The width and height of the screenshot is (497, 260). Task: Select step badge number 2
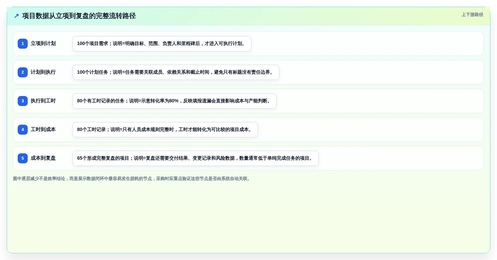23,72
